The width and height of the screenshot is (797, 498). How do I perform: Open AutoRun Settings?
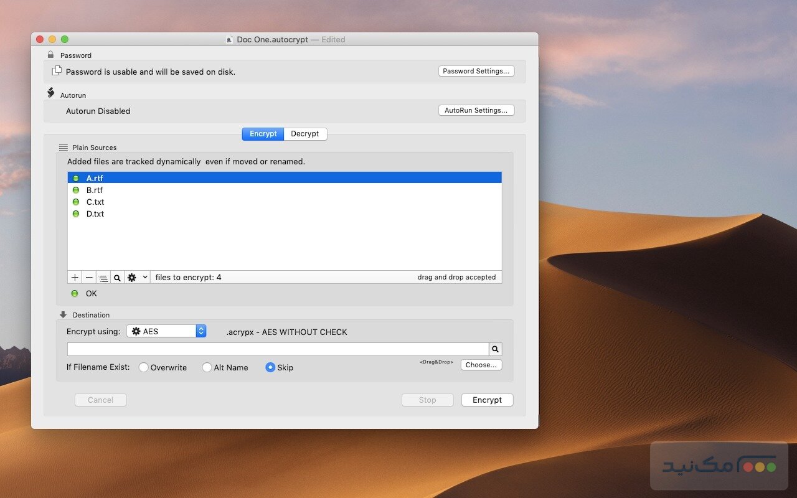[476, 110]
